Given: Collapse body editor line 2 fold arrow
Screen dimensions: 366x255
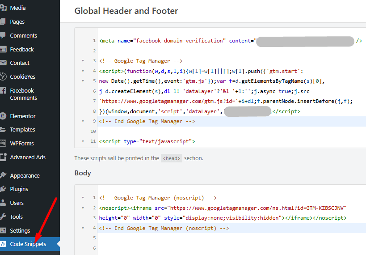Looking at the screenshot, I should (x=83, y=208).
